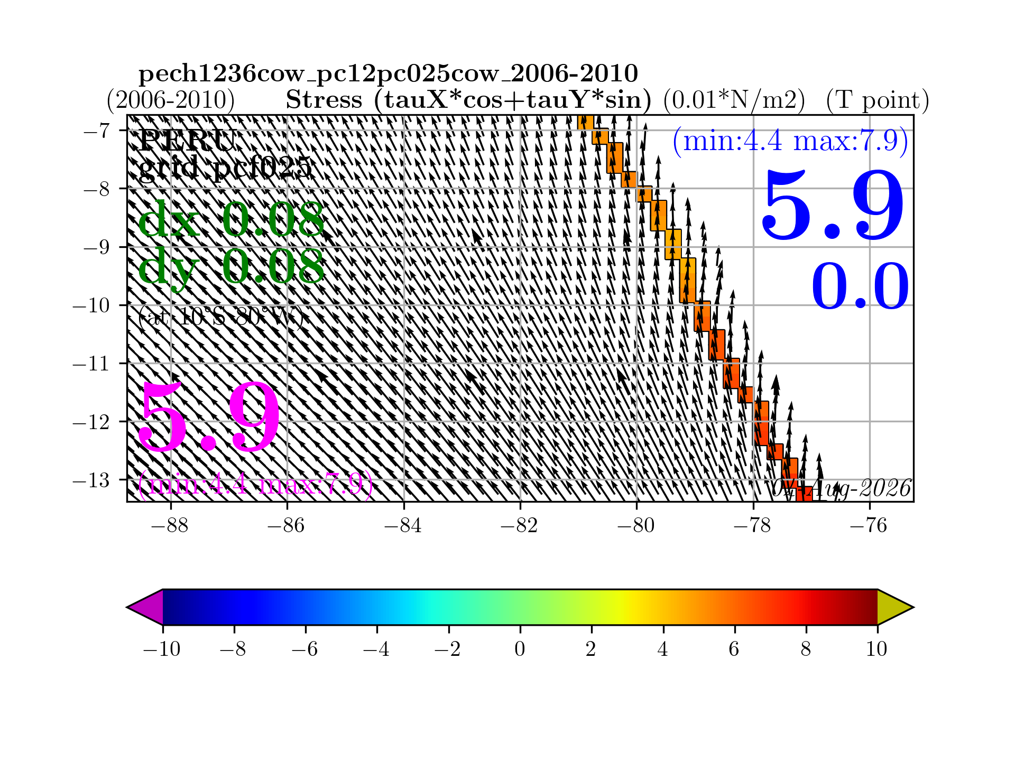Select the x-axis tick label −88
1015x761 pixels.
tap(170, 526)
